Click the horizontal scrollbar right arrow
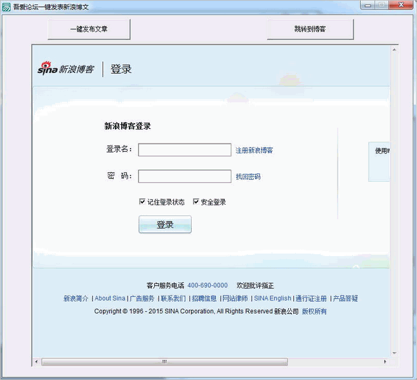Screen dimensions: 417x380 pos(385,362)
